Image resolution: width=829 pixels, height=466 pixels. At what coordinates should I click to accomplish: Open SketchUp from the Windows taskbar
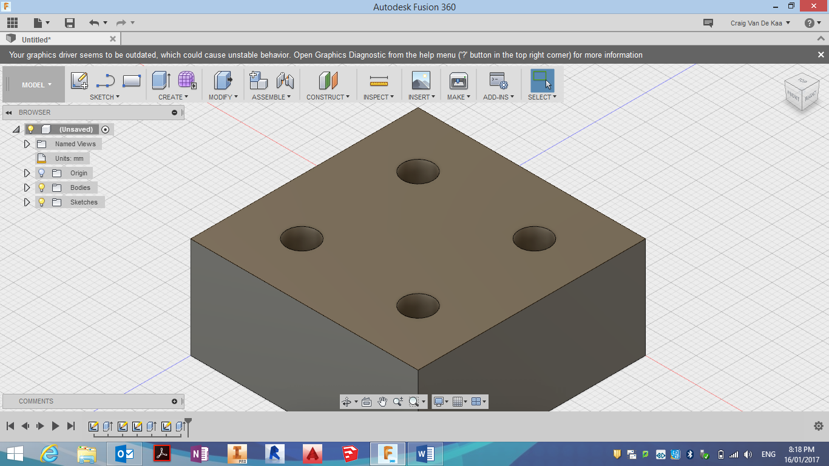pos(350,454)
